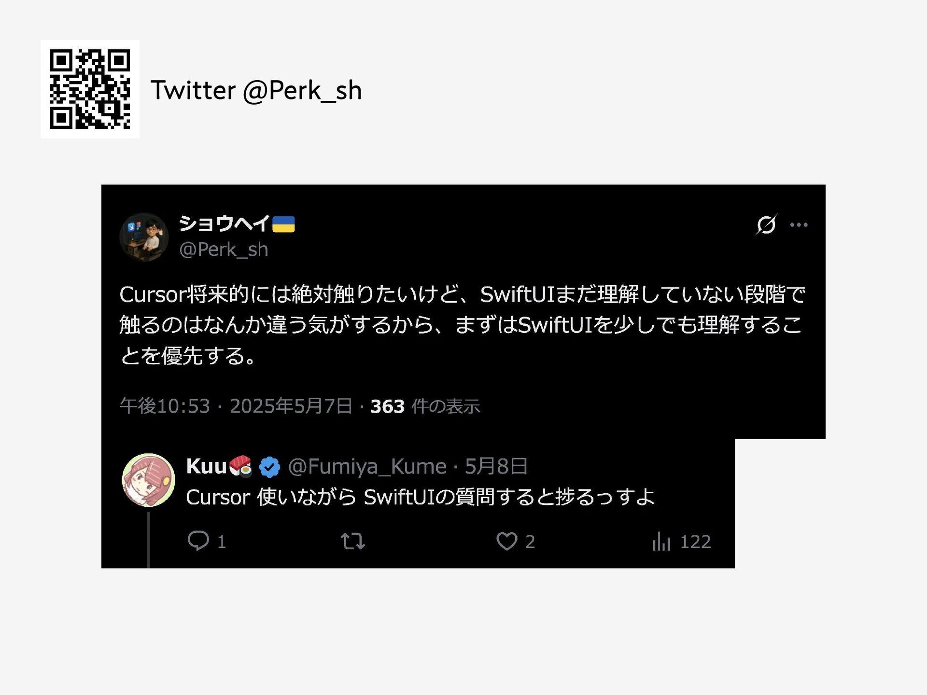This screenshot has width=927, height=695.
Task: Click the Twitter @Perk_sh heading text
Action: [256, 90]
